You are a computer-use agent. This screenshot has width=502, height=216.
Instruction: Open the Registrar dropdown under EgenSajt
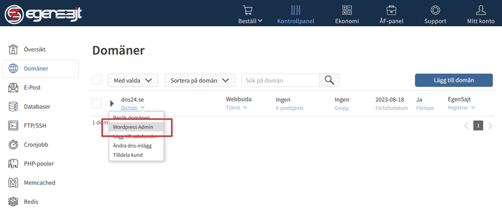pos(461,108)
